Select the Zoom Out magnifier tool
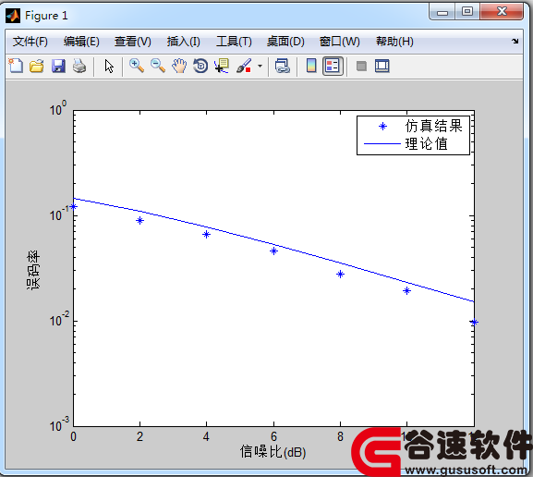Screen dimensions: 533x477 pyautogui.click(x=158, y=66)
